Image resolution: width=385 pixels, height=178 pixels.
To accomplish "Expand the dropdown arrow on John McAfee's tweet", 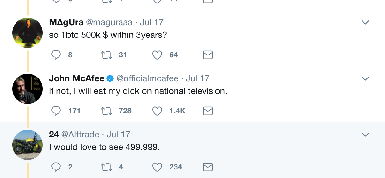I will click(x=365, y=78).
